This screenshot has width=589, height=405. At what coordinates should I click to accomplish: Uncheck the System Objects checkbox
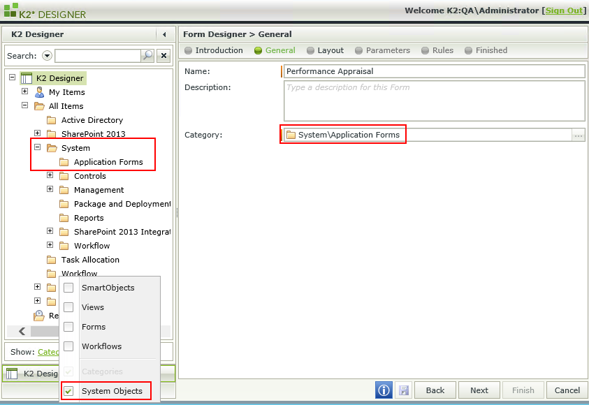(68, 391)
